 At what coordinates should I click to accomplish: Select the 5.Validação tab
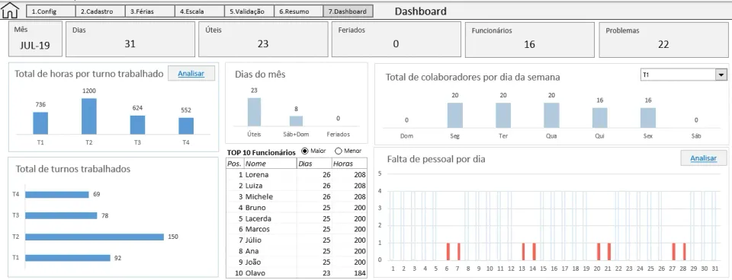point(249,11)
